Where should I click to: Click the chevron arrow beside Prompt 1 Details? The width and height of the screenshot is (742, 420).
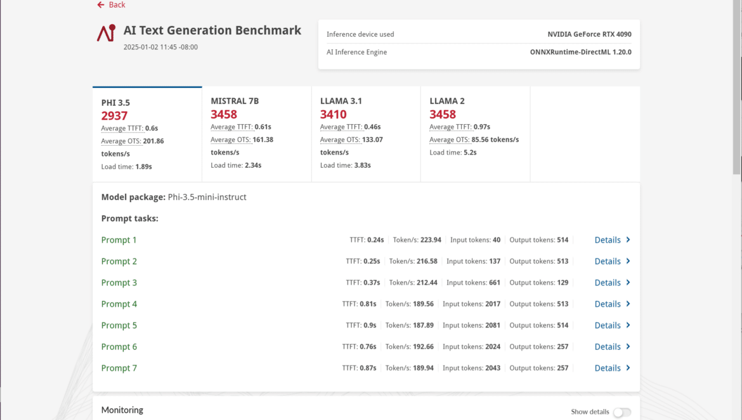(628, 239)
